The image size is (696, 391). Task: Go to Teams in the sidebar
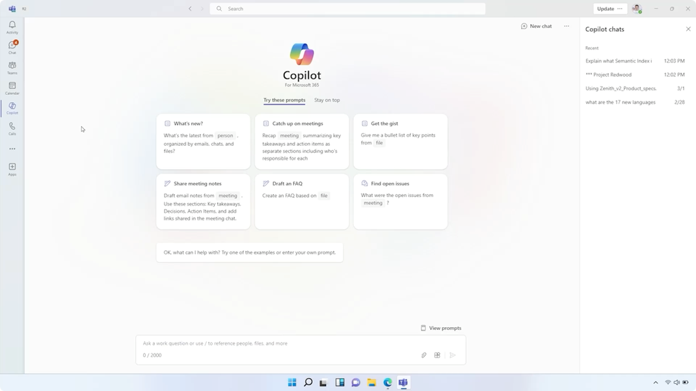pos(12,68)
